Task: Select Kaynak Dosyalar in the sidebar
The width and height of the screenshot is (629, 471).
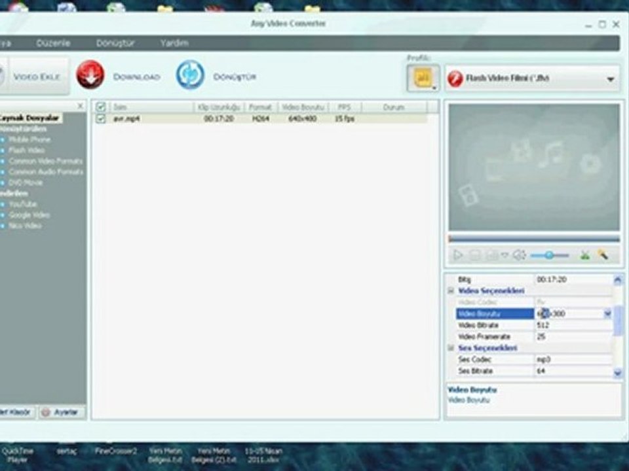Action: coord(31,118)
